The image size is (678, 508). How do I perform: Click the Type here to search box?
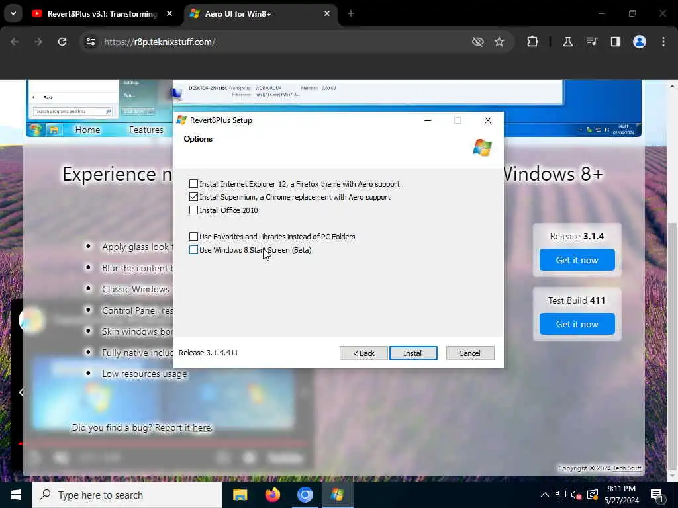point(127,495)
